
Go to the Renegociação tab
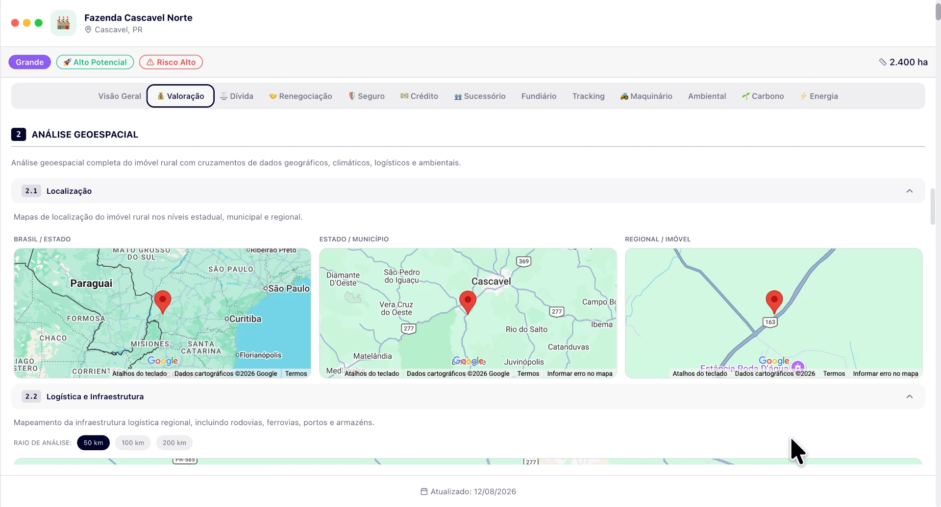(300, 96)
